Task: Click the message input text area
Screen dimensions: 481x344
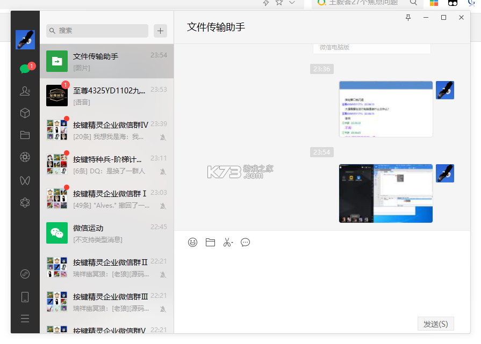Action: [322, 282]
